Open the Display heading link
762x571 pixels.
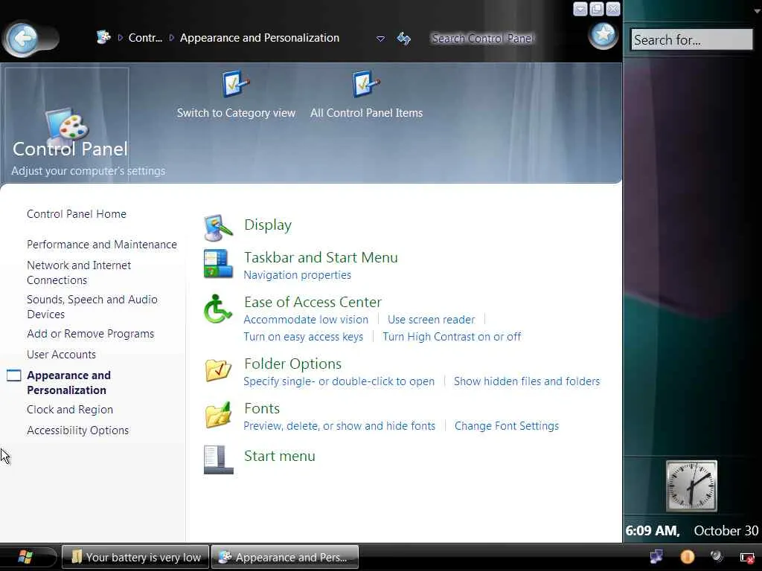tap(268, 225)
